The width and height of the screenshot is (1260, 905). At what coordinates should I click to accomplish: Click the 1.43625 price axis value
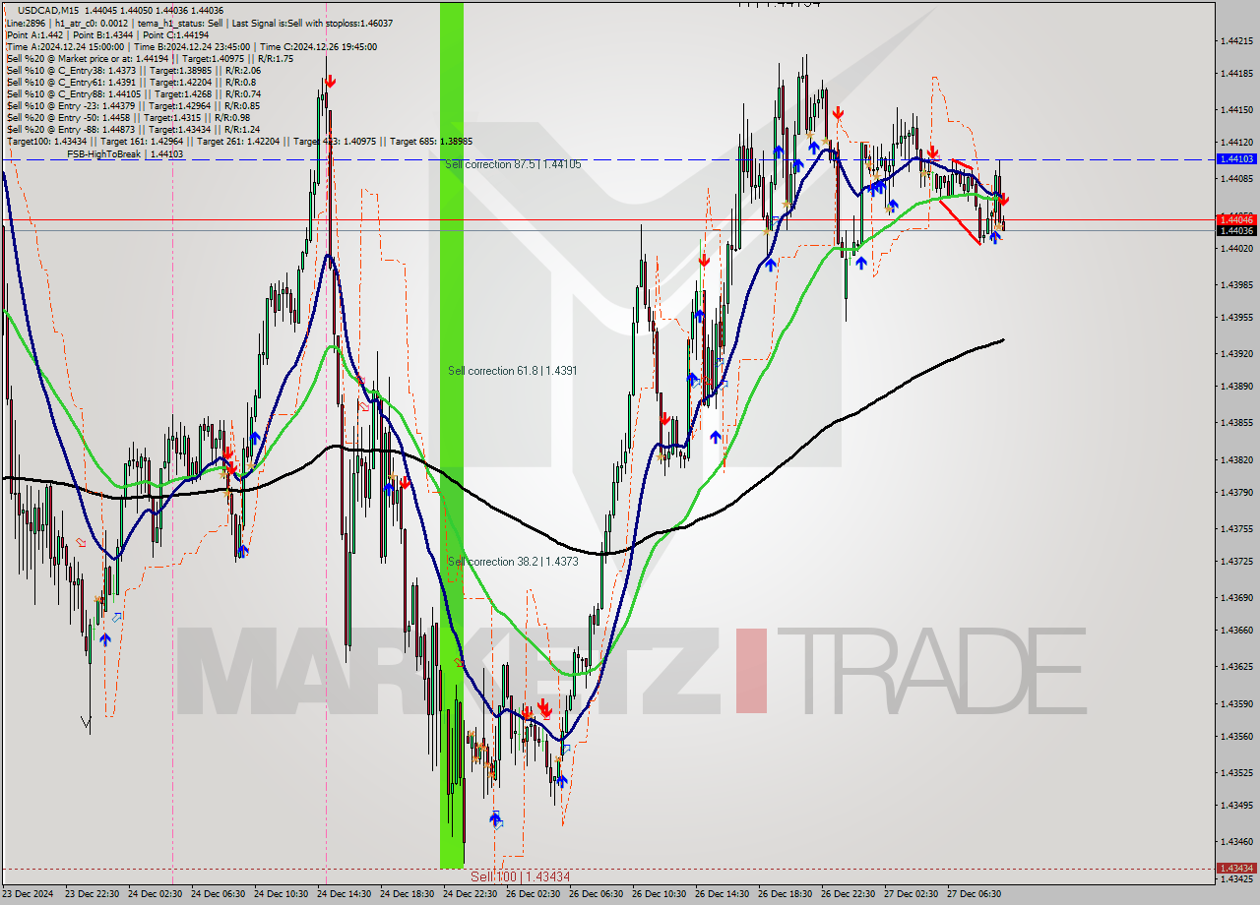[1235, 666]
